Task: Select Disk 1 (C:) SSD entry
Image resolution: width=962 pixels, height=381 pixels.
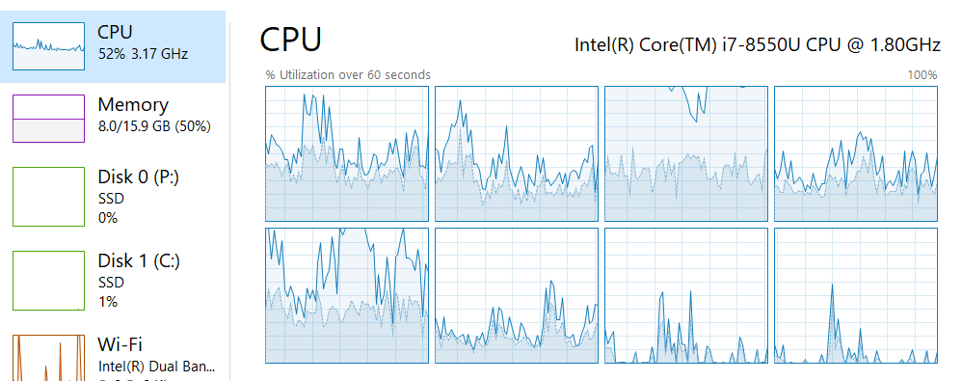Action: (x=113, y=281)
